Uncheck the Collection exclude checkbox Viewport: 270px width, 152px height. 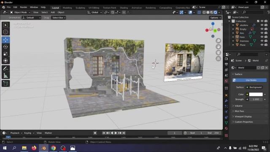coord(258,21)
